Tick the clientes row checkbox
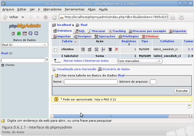The image size is (194, 136). (x=56, y=50)
